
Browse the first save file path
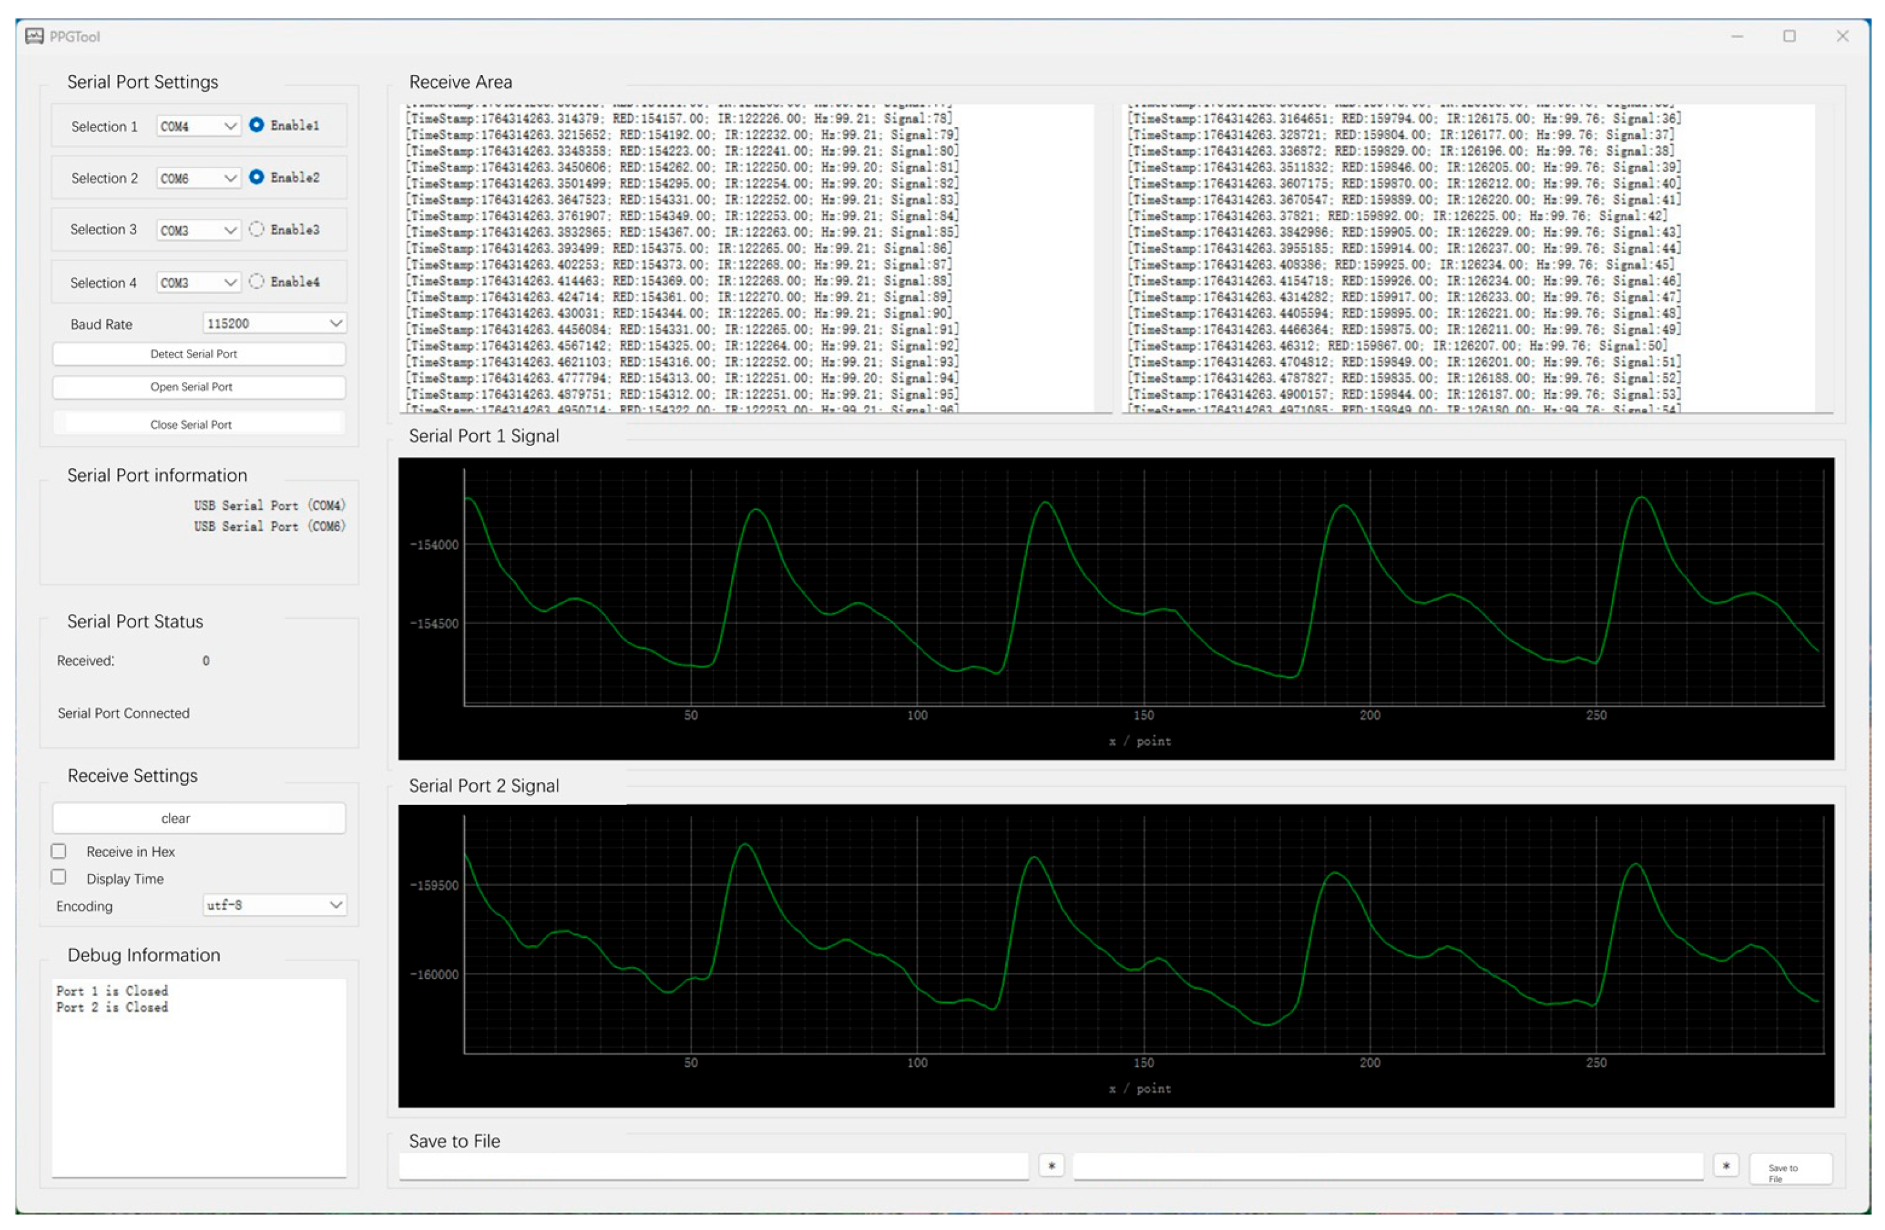click(x=1051, y=1165)
